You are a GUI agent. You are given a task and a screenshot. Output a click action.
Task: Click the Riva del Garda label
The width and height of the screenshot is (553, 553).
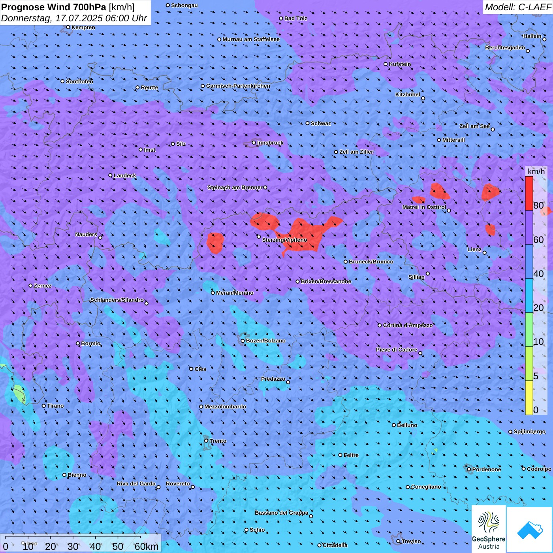tap(136, 483)
